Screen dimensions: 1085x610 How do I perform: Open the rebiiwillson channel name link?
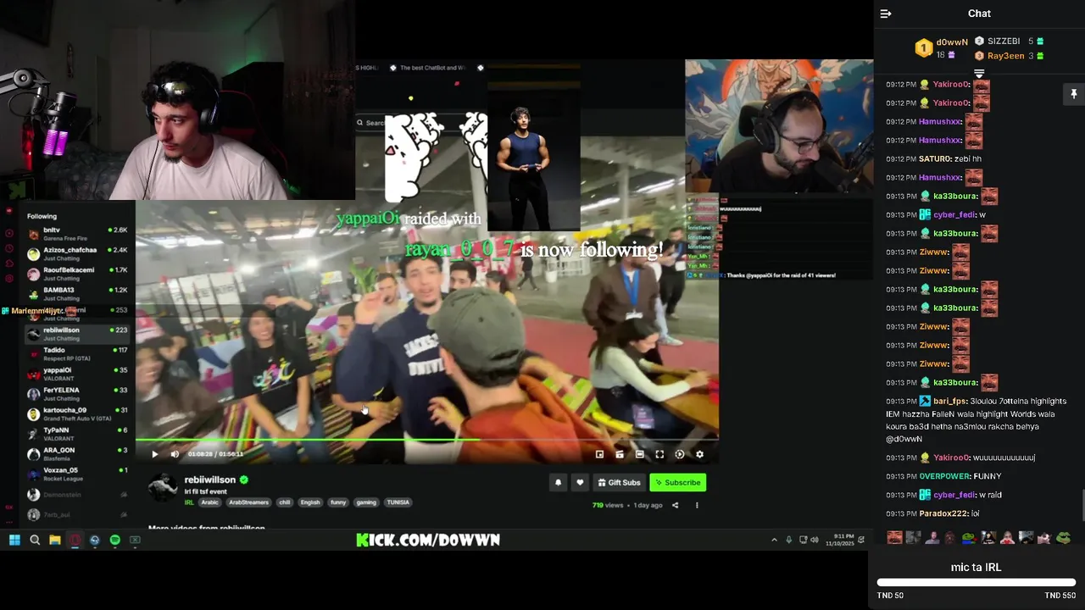210,480
